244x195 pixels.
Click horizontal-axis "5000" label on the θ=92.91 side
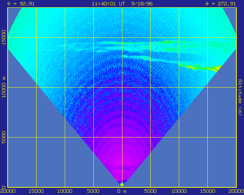(93, 191)
